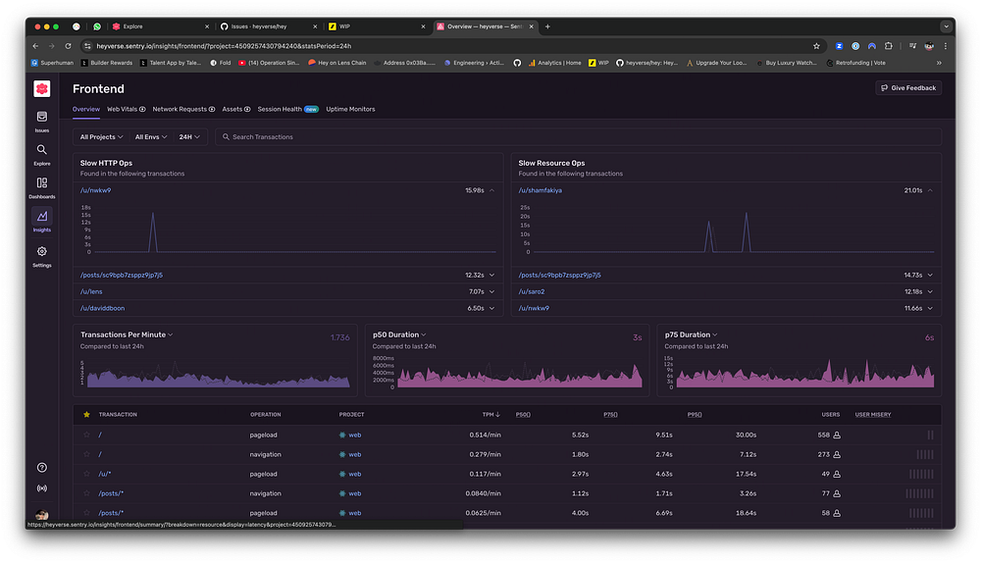
Task: Switch to the Network Requests tab
Action: click(182, 109)
